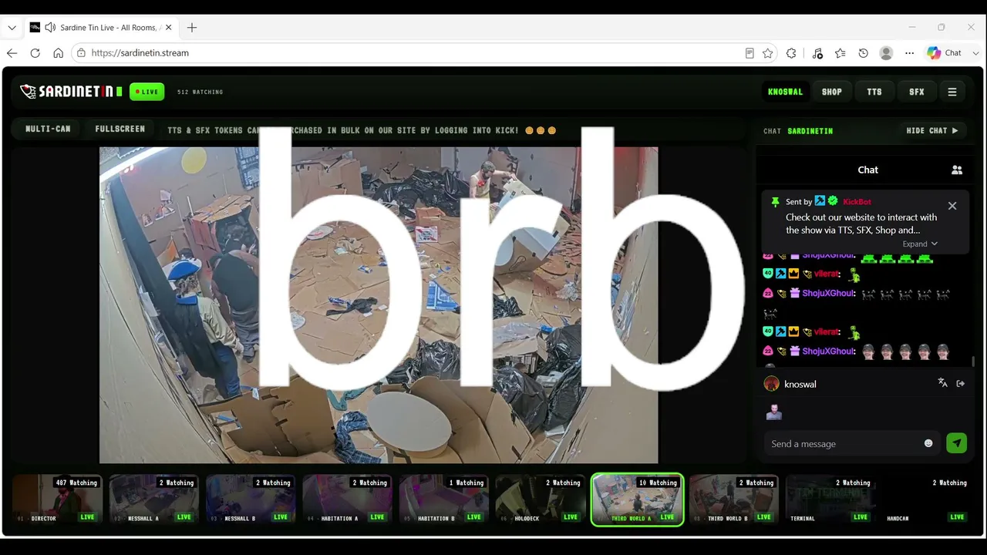Click the address bar URL sardinetin.stream
The width and height of the screenshot is (987, 555).
pos(140,53)
